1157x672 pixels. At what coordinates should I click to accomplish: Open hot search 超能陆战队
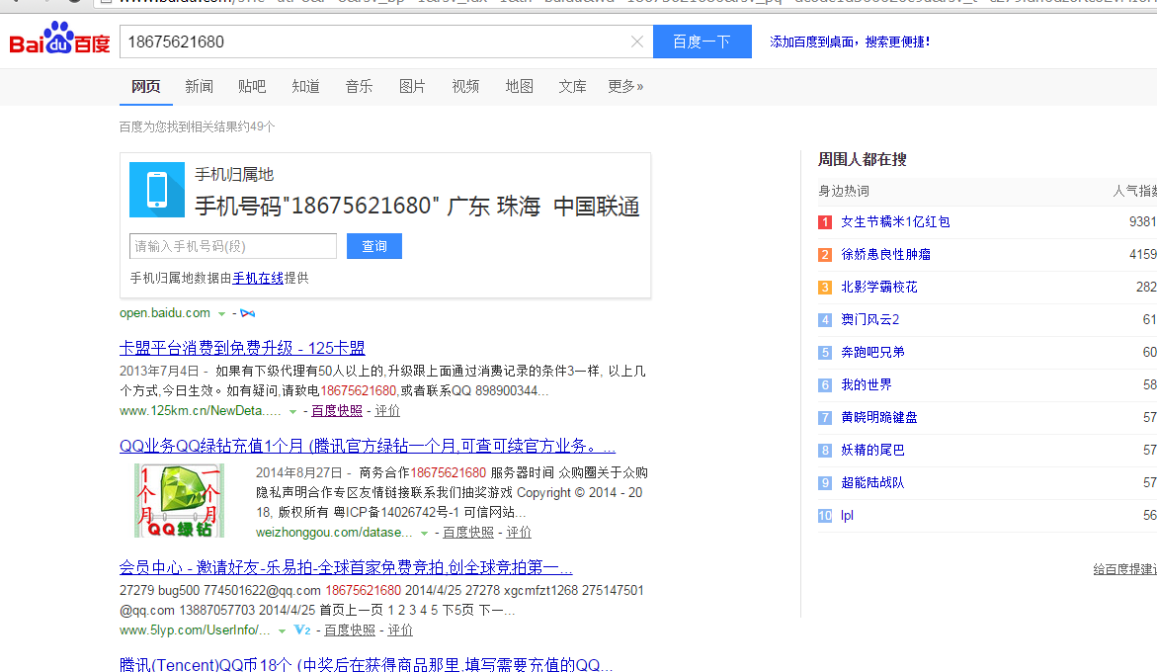click(x=872, y=482)
